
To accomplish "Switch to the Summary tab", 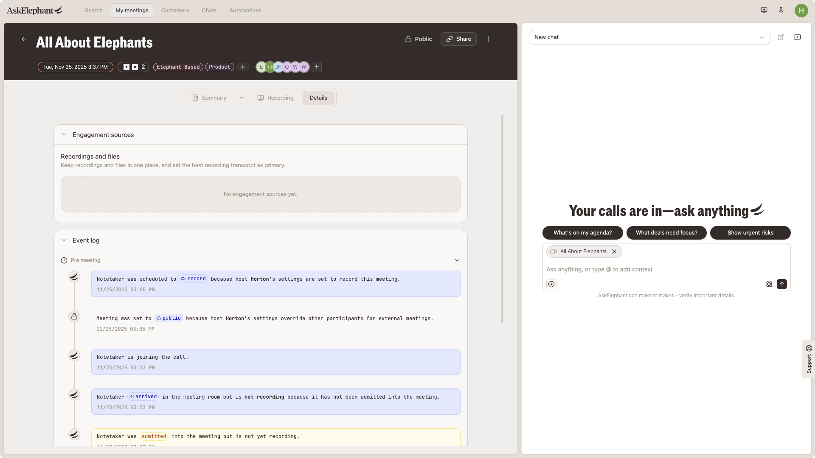I will click(x=209, y=98).
